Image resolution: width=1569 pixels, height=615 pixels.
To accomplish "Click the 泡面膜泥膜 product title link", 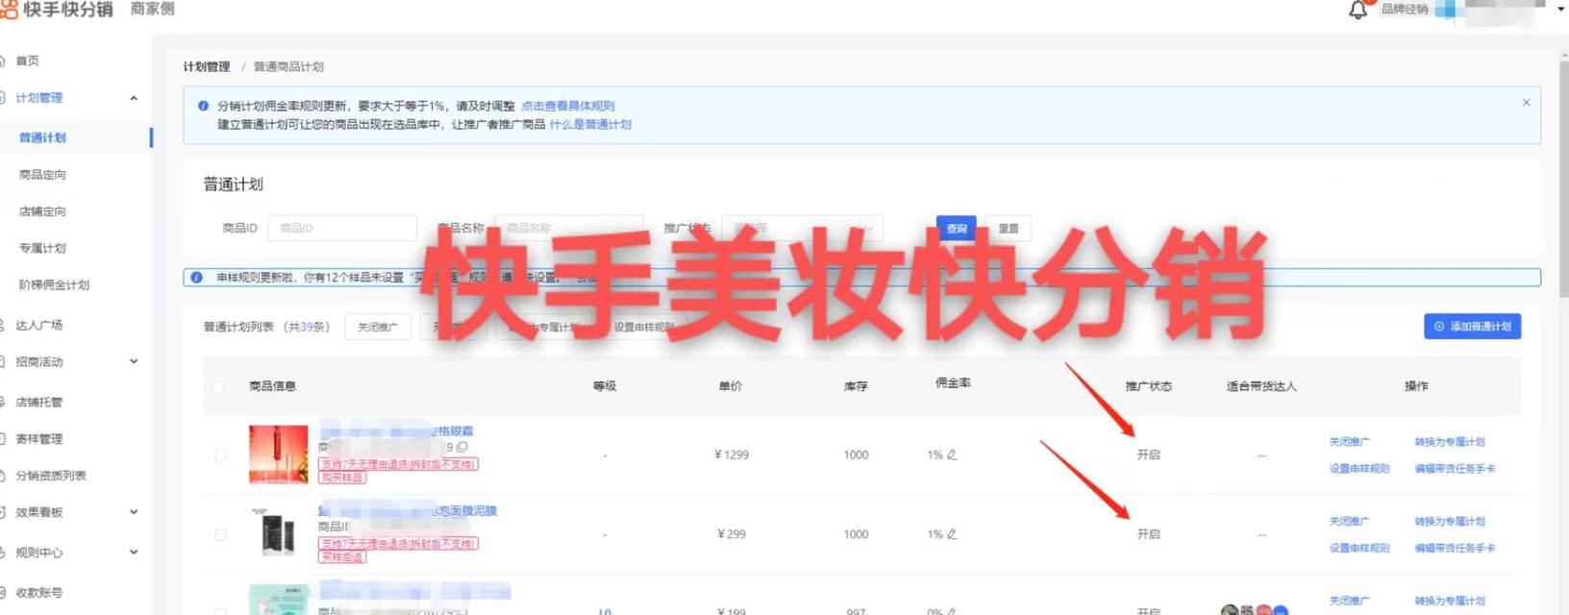I will pos(408,511).
